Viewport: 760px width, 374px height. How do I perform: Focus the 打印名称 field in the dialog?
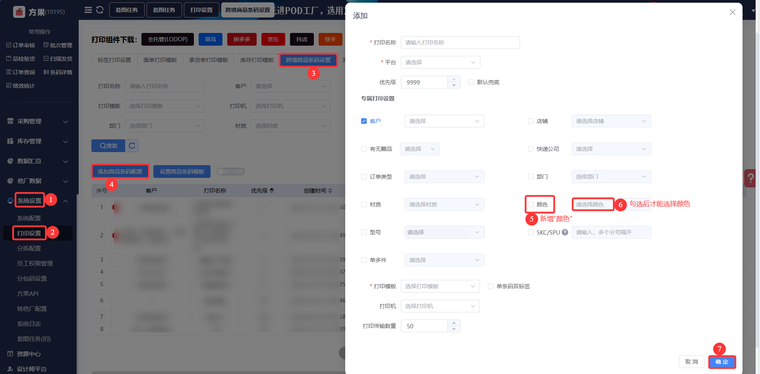click(x=460, y=42)
